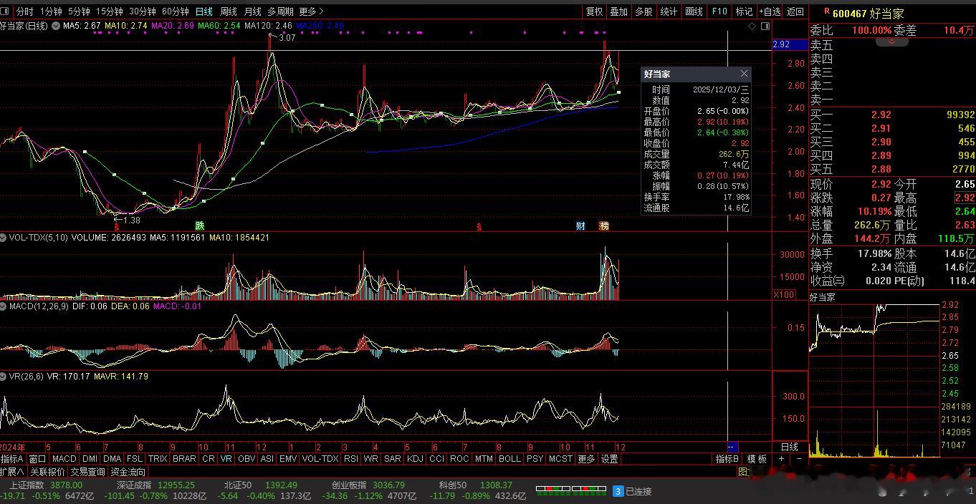The image size is (976, 504).
Task: Open indicator 设置 settings
Action: tap(609, 459)
